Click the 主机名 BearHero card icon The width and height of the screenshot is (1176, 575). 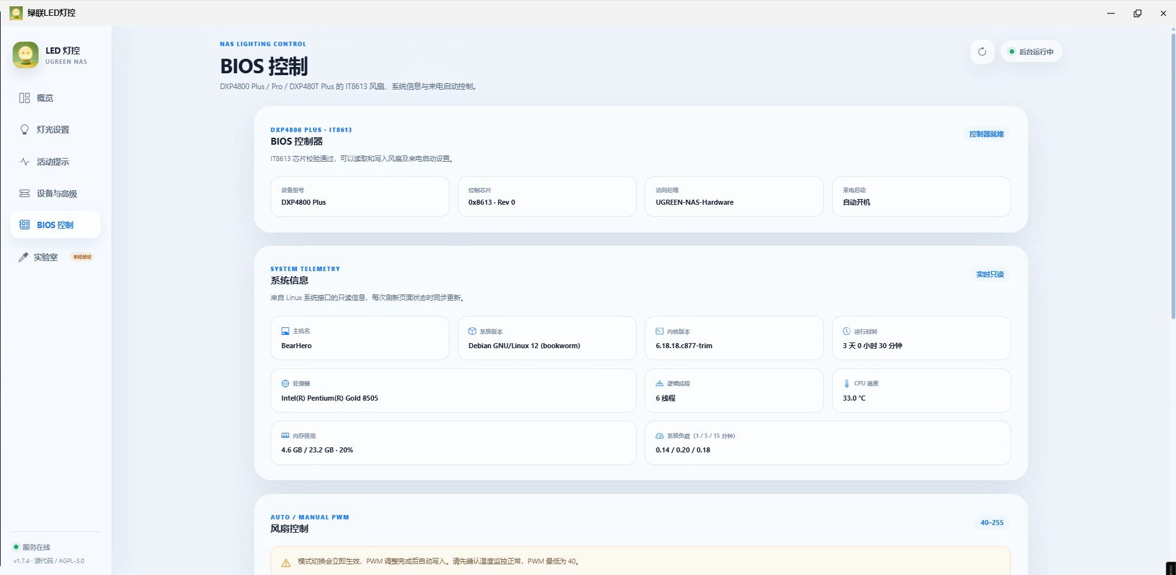point(285,331)
